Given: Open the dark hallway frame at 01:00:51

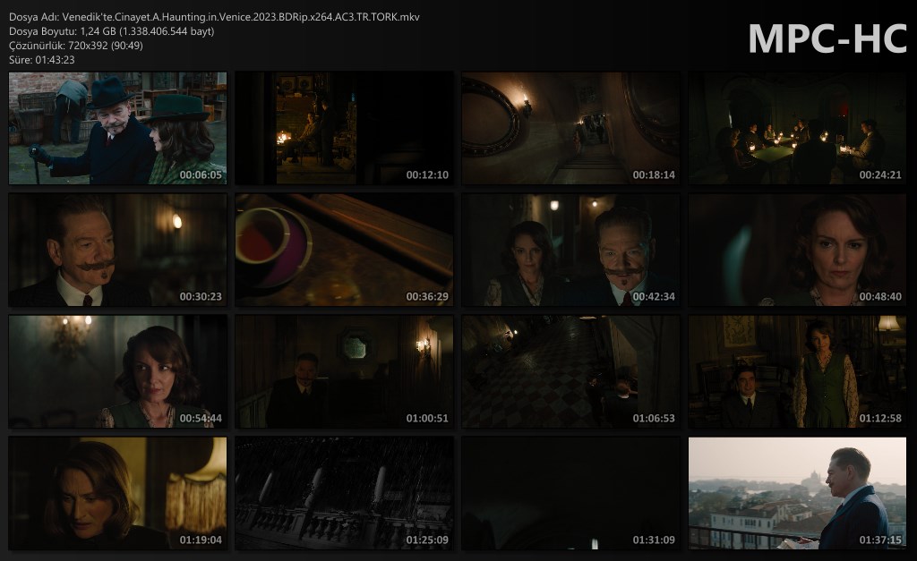Looking at the screenshot, I should [x=345, y=371].
